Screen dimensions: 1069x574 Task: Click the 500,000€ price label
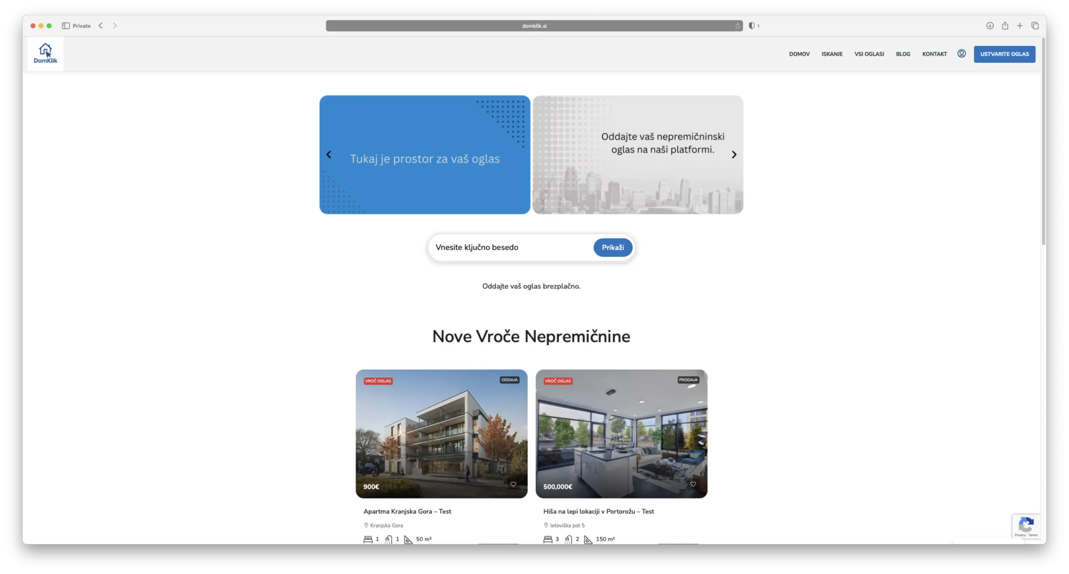[557, 486]
